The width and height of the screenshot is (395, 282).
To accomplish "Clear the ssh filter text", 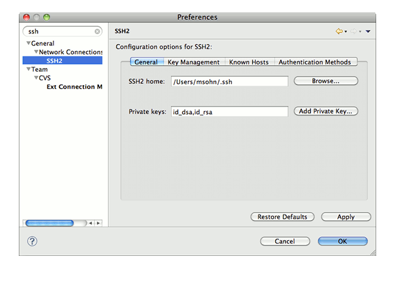I will (x=97, y=31).
